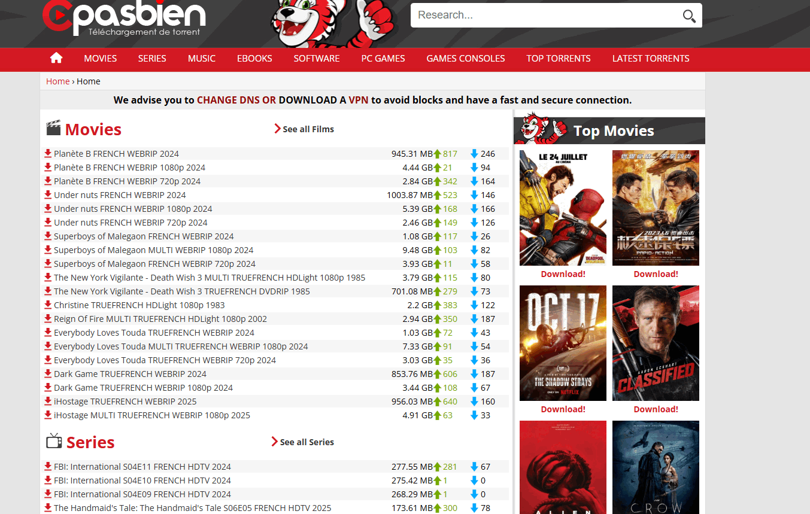Click Download! under the Rapid Action poster

[656, 274]
